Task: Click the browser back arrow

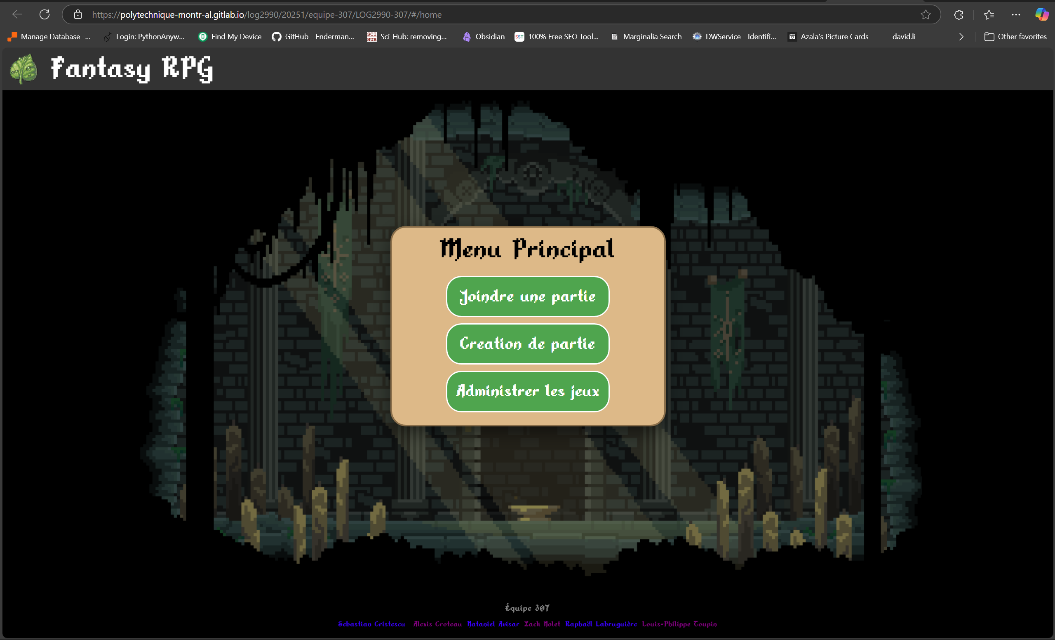Action: pyautogui.click(x=17, y=14)
